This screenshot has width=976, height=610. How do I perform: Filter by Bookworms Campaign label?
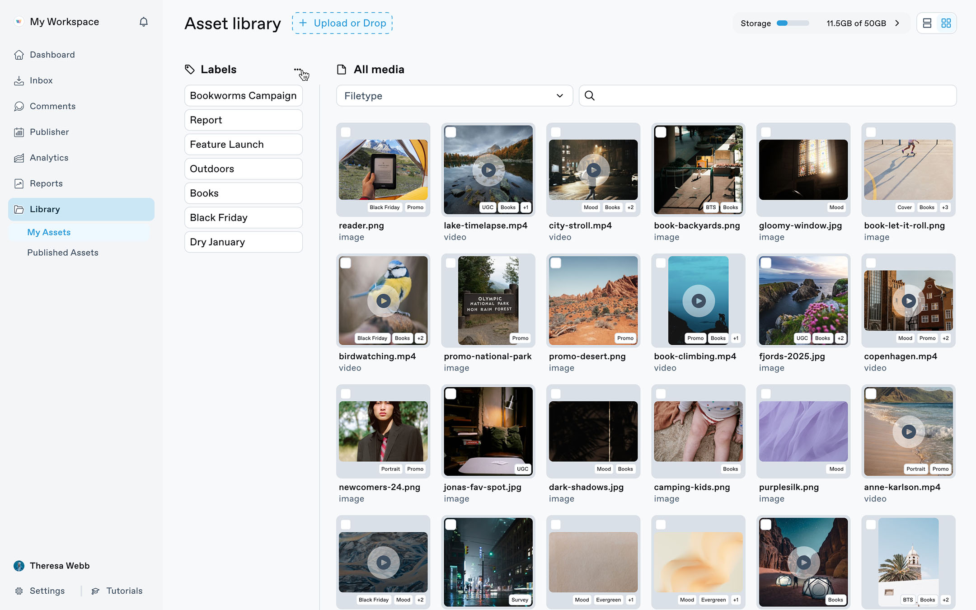[244, 96]
